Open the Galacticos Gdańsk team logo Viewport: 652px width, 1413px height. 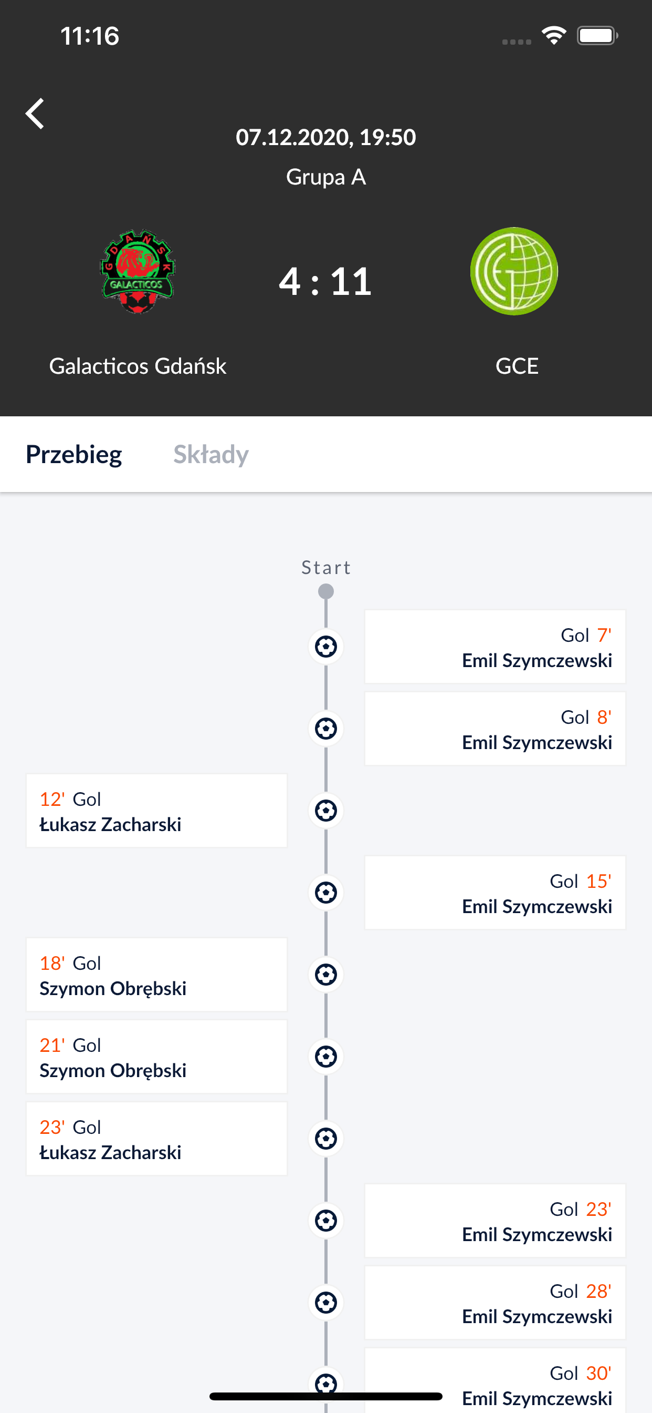pyautogui.click(x=138, y=271)
